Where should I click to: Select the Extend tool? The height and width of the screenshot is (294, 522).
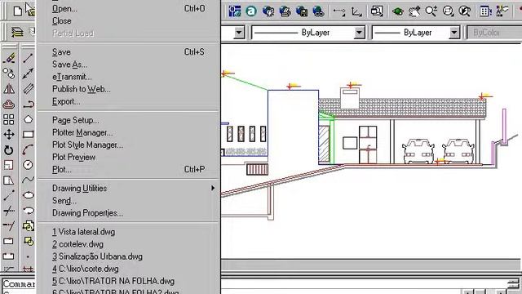(x=9, y=226)
